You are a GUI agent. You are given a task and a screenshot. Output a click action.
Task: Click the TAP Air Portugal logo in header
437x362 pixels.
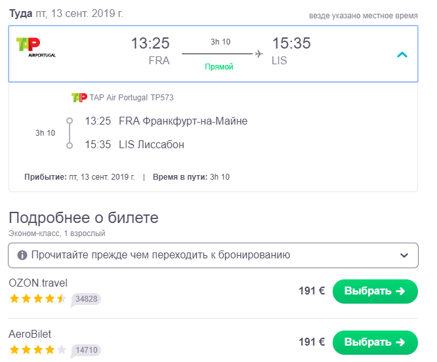[x=36, y=47]
